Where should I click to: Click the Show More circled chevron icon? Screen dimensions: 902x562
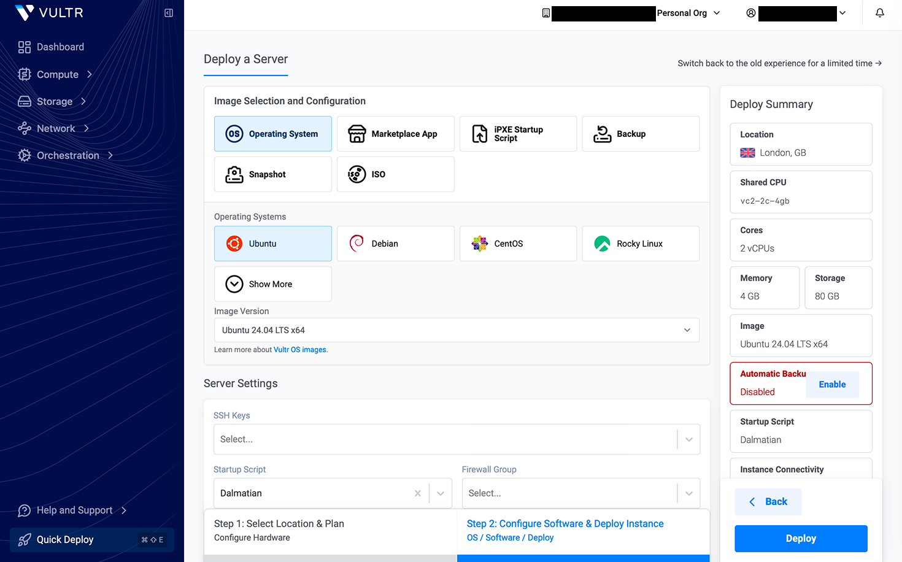coord(234,284)
